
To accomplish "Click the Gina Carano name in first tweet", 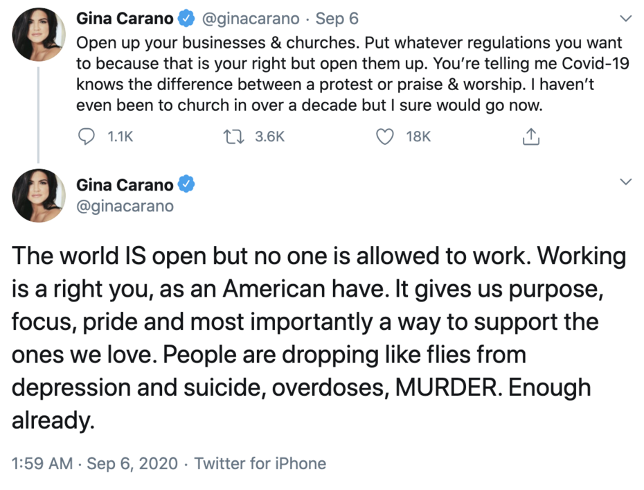I will [x=125, y=19].
